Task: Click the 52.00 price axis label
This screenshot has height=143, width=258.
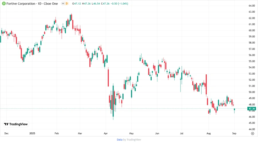Action: coord(252,80)
